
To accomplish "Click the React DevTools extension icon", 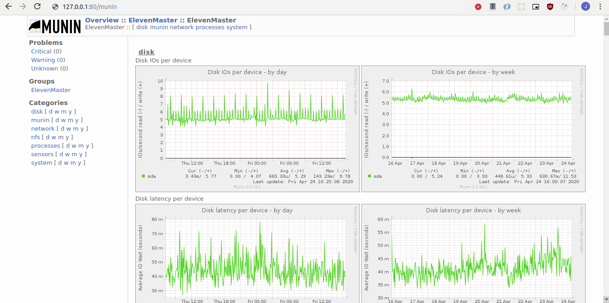I will pos(521,7).
